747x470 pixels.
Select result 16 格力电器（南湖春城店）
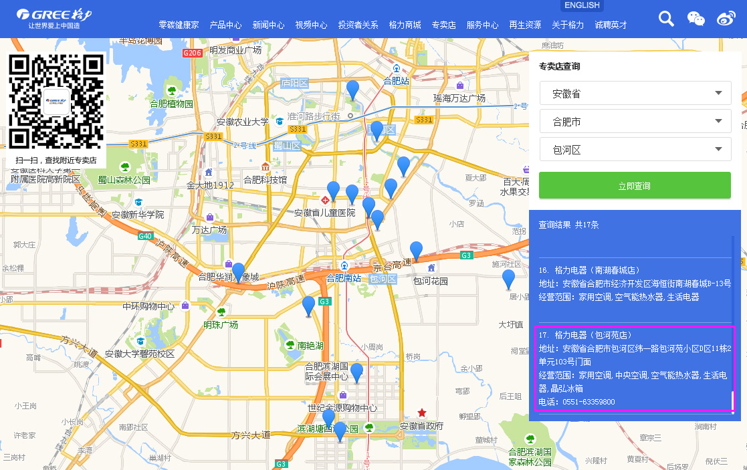tap(635, 283)
